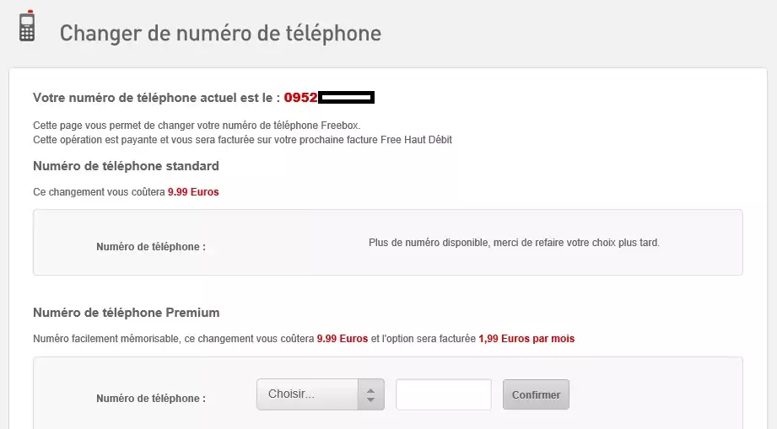Viewport: 777px width, 429px height.
Task: Click the dropdown's up/down arrow control
Action: click(x=370, y=394)
